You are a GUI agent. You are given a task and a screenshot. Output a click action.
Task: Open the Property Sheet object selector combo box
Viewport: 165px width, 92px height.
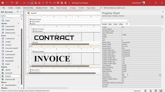click(x=115, y=20)
